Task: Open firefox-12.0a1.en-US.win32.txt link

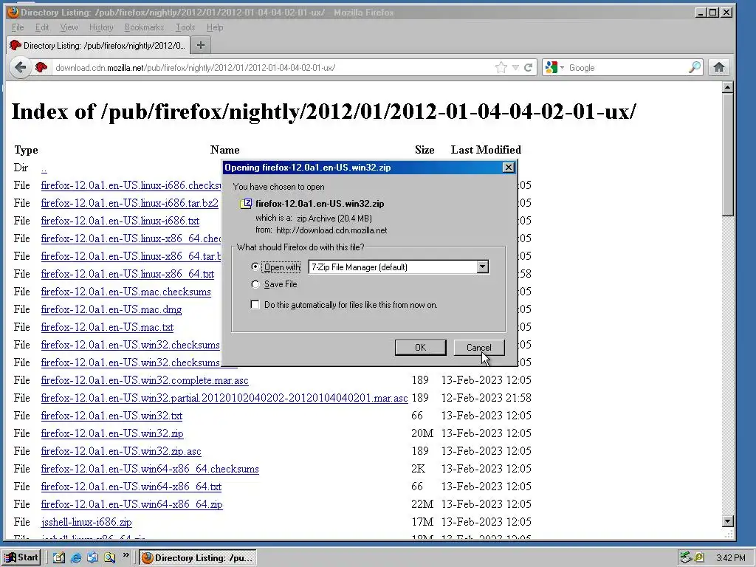Action: 111,416
